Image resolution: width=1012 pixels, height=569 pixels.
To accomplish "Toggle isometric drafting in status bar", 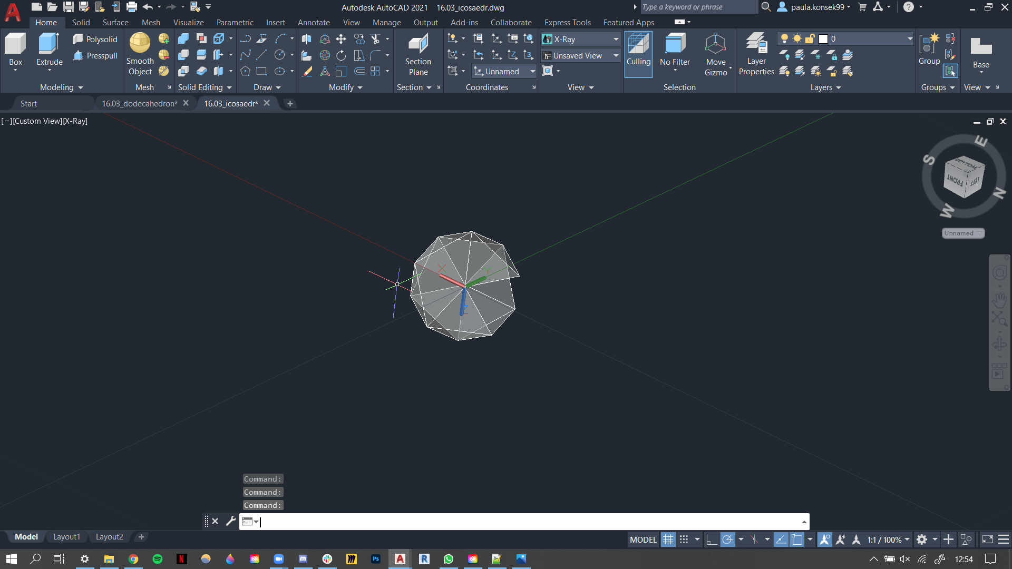I will (x=754, y=539).
